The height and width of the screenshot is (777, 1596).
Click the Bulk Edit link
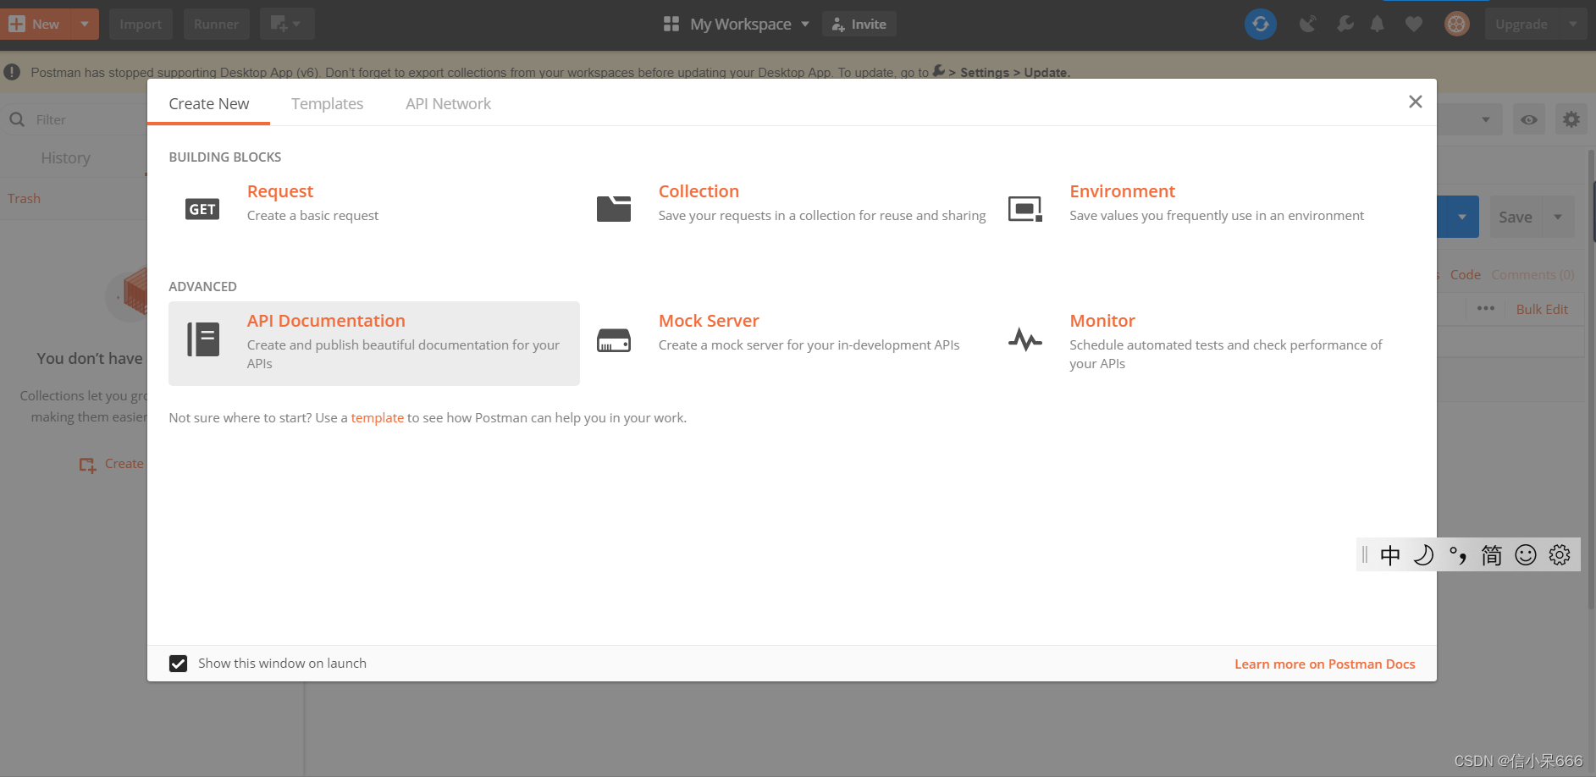pyautogui.click(x=1542, y=309)
